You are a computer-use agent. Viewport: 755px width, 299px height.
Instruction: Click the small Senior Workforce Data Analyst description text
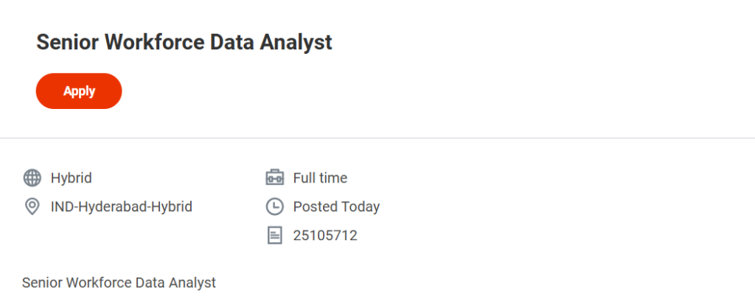pyautogui.click(x=119, y=282)
